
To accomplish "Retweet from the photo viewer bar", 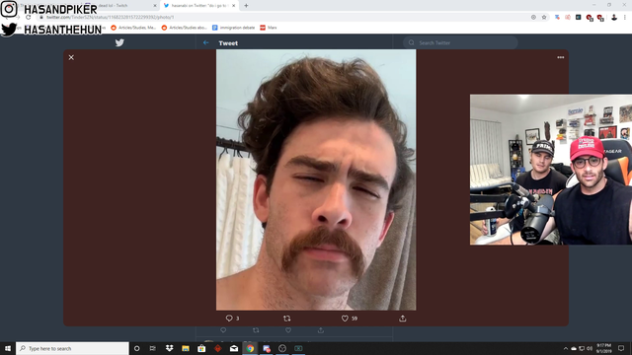I will (x=287, y=319).
